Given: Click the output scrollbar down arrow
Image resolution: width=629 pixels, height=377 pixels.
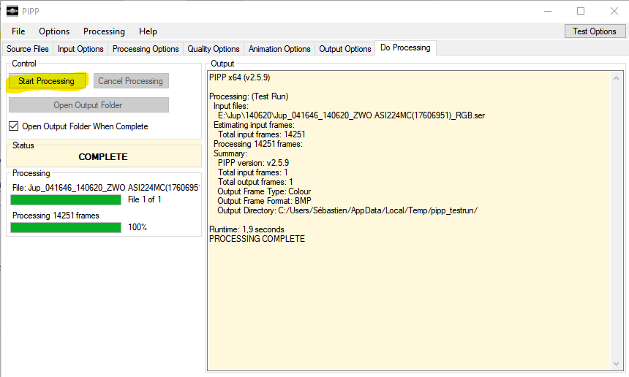Looking at the screenshot, I should point(616,364).
